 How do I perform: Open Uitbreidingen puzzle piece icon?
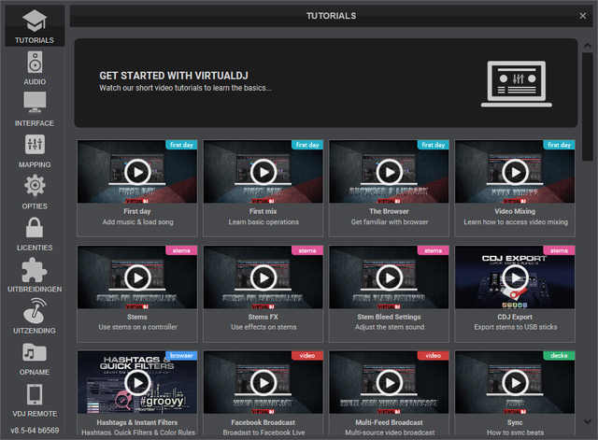click(35, 270)
